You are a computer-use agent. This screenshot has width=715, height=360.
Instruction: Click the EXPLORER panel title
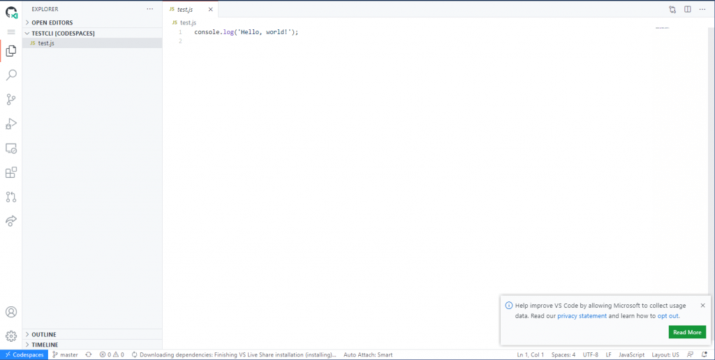click(45, 9)
